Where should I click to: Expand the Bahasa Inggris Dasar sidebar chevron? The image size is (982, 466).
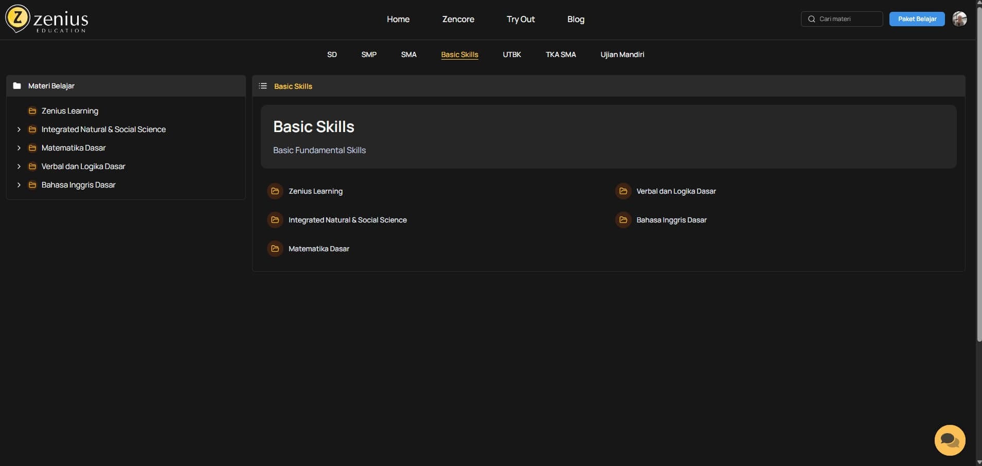click(19, 185)
